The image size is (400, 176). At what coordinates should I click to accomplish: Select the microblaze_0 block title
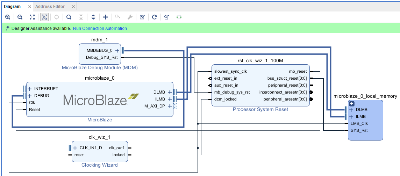100,78
